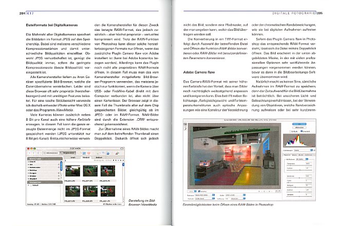The height and width of the screenshot is (226, 343).
Task: Adjust the Farbton slider
Action: [299, 170]
